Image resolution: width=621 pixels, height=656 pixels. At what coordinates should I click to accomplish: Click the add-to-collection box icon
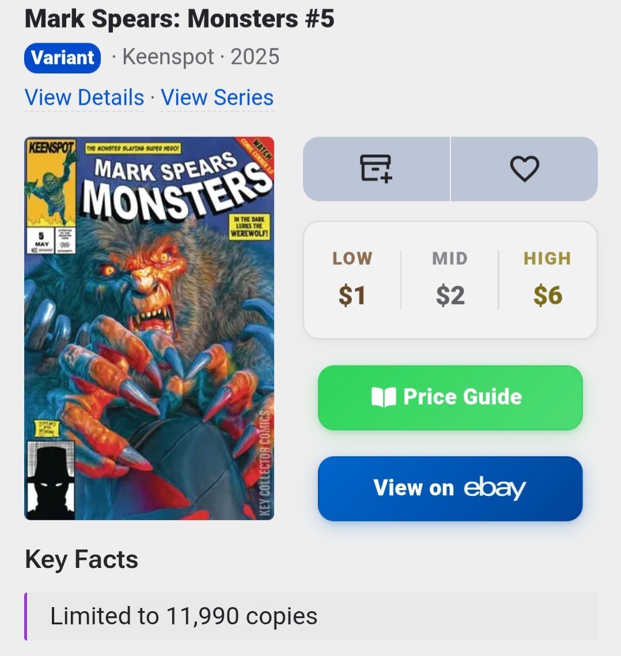coord(376,169)
